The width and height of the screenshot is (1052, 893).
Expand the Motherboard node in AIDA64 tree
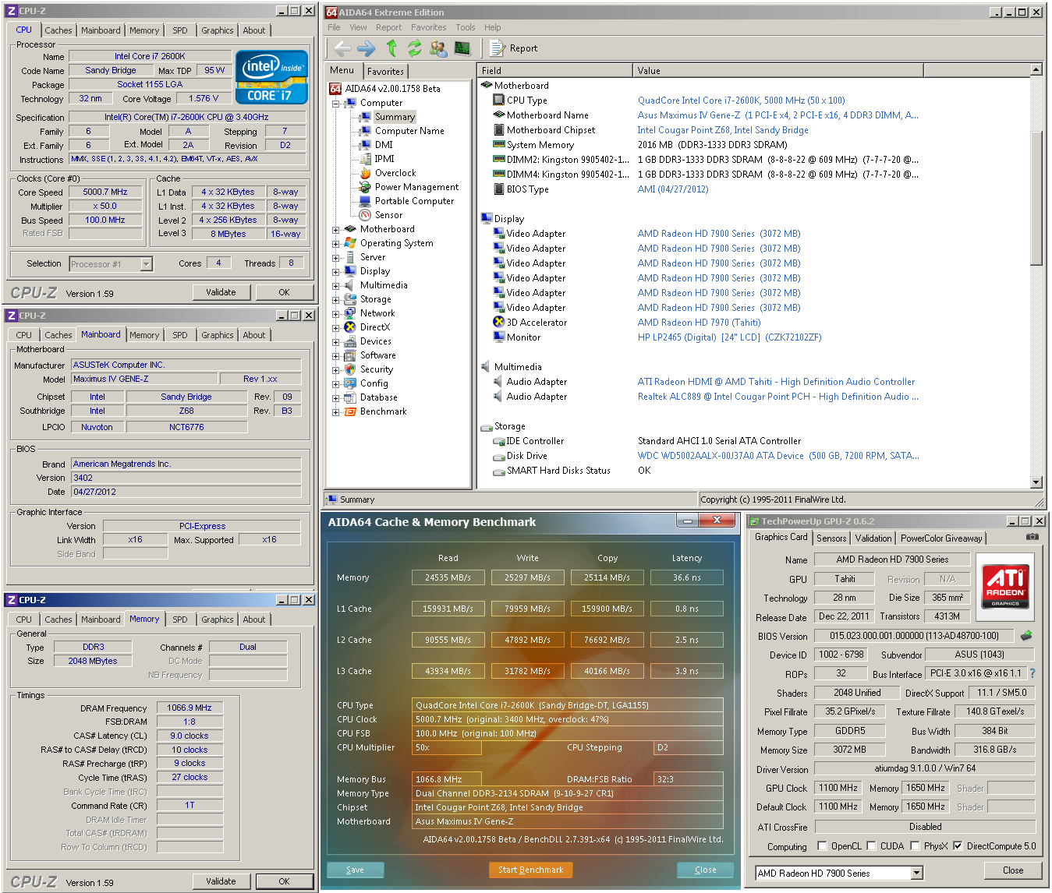(x=335, y=229)
